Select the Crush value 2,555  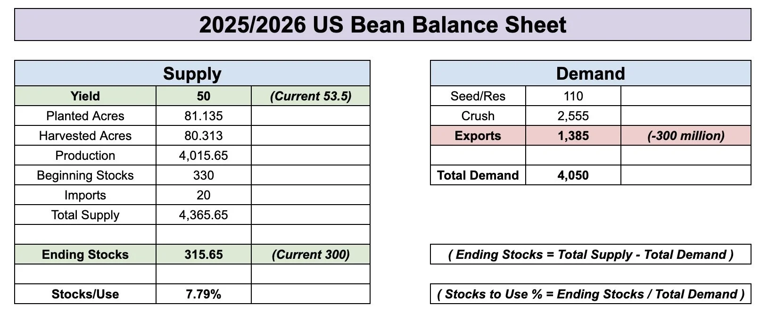point(573,116)
